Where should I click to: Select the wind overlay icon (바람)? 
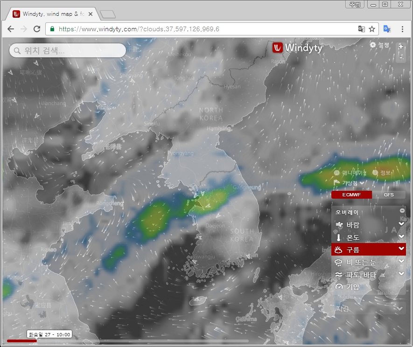tap(339, 225)
